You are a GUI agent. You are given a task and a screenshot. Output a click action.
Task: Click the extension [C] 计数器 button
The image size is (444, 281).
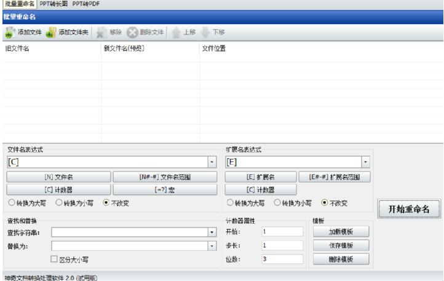tap(261, 190)
